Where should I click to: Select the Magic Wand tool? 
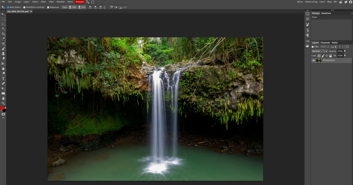point(3,29)
